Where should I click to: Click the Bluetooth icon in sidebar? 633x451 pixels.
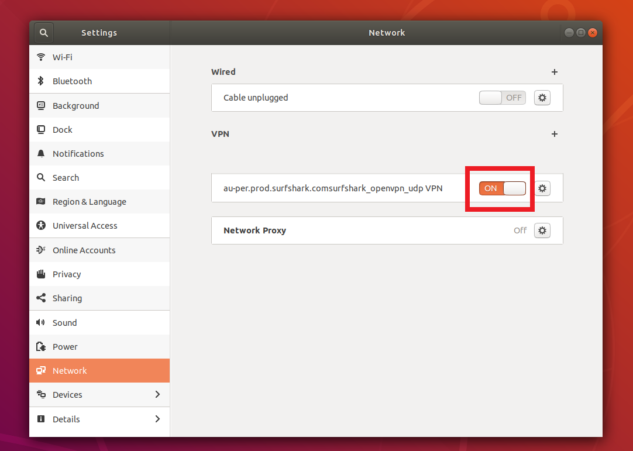click(41, 81)
